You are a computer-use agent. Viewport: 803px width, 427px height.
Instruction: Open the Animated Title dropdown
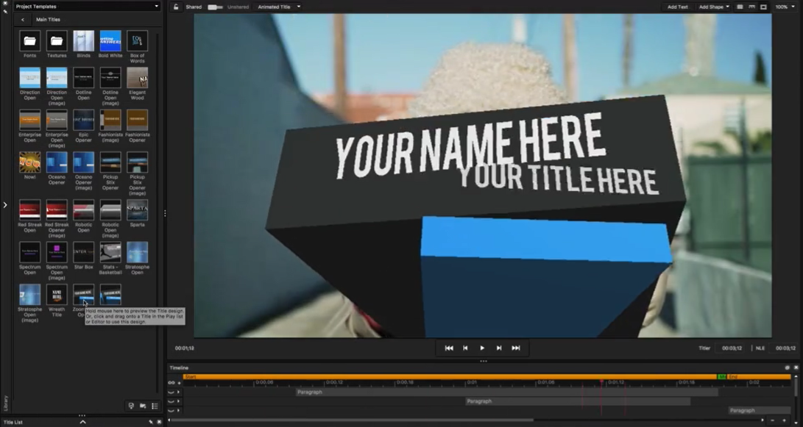[x=278, y=7]
